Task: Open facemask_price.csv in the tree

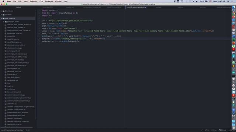Action: [x=14, y=71]
